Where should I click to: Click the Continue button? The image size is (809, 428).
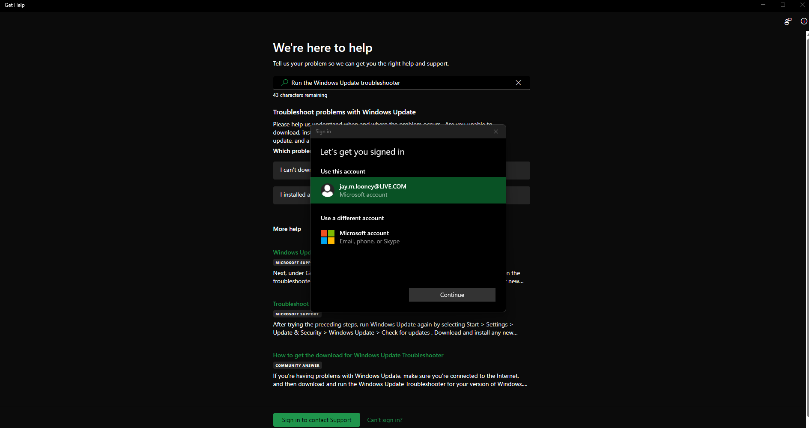(x=452, y=295)
